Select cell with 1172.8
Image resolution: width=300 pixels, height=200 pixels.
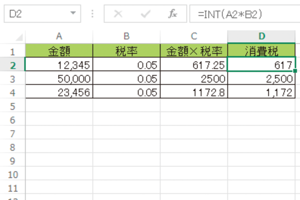point(194,91)
